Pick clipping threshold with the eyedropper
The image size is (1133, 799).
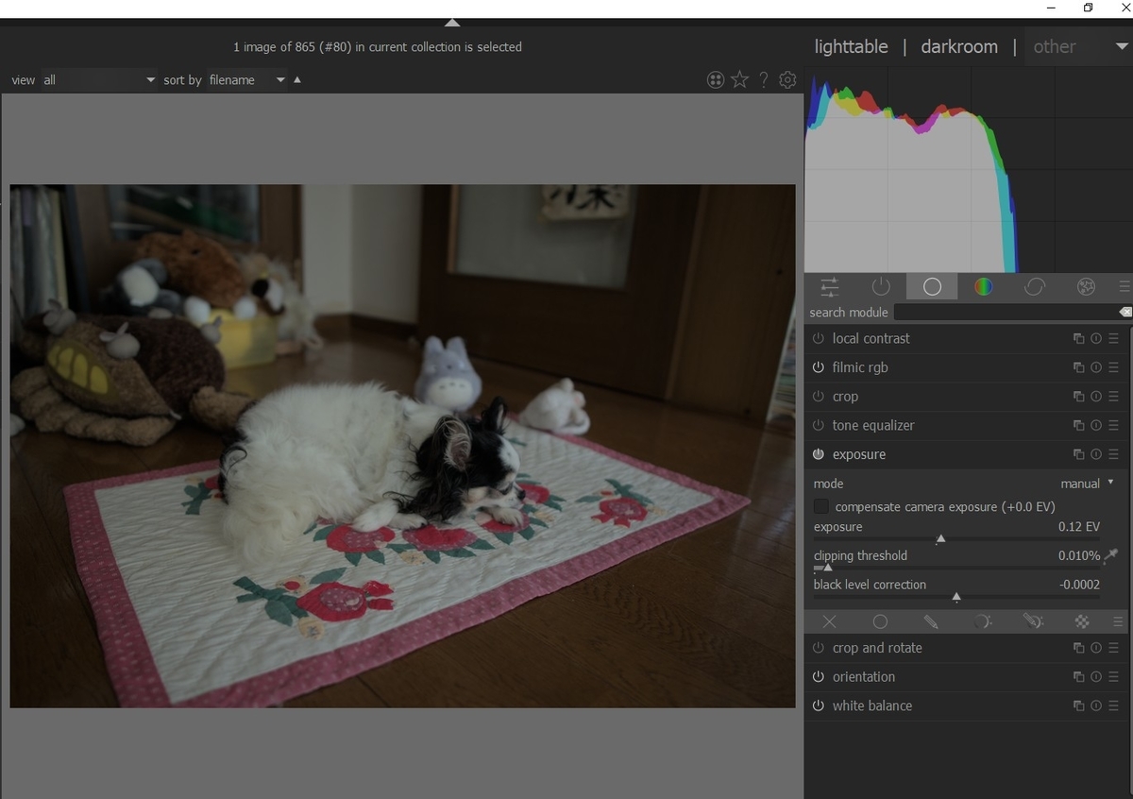[x=1111, y=555]
